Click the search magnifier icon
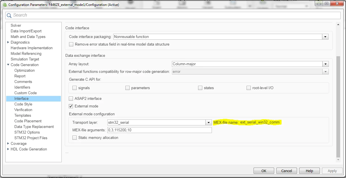The width and height of the screenshot is (346, 178). (x=9, y=15)
